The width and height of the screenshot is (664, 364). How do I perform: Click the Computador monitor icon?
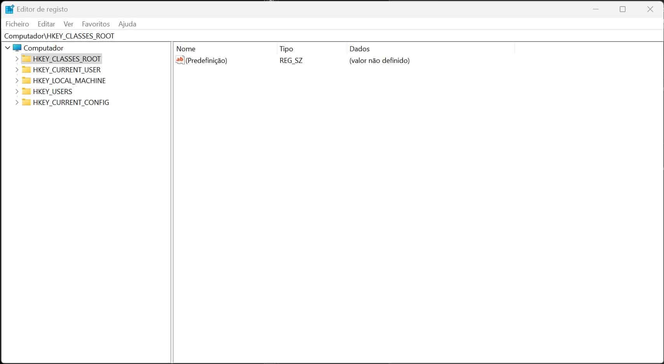(17, 48)
